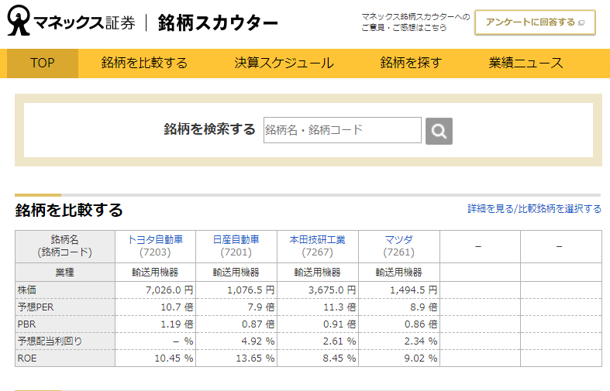Screen dimensions: 610x391
Task: Select Nissan's dividend yield 4.92 %
Action: click(x=257, y=341)
